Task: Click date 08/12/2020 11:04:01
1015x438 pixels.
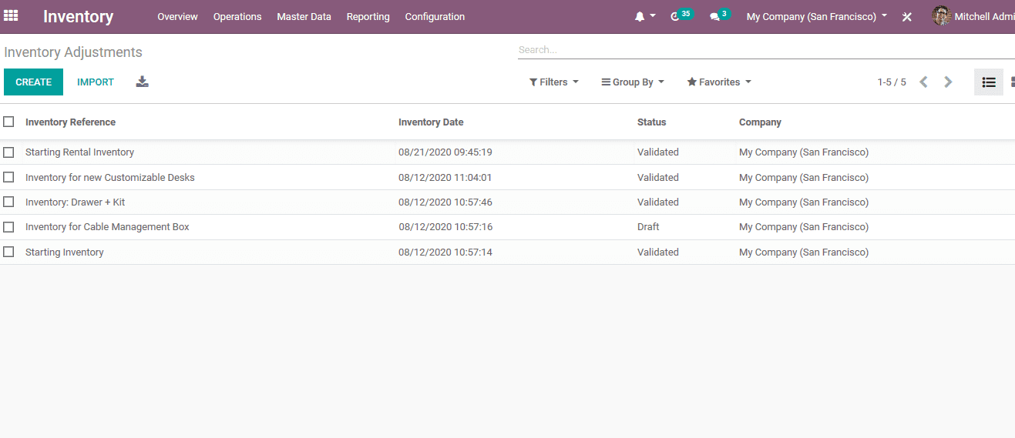Action: (x=445, y=177)
